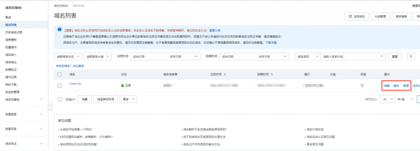
Task: Open 我的下载 in the sidebar
Action: click(x=11, y=84)
